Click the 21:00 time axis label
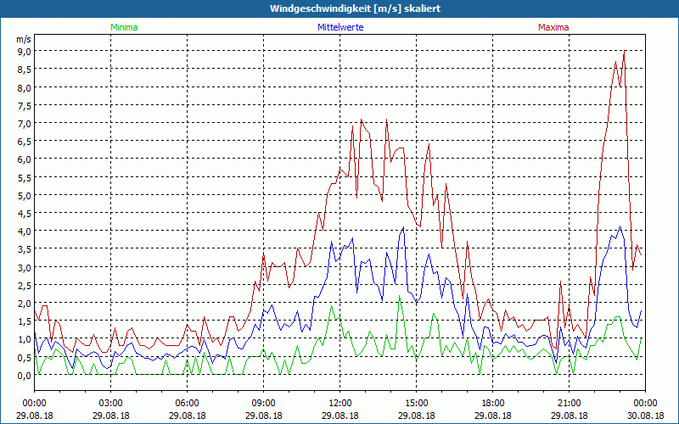Screen dimensions: 679x424 [569, 404]
